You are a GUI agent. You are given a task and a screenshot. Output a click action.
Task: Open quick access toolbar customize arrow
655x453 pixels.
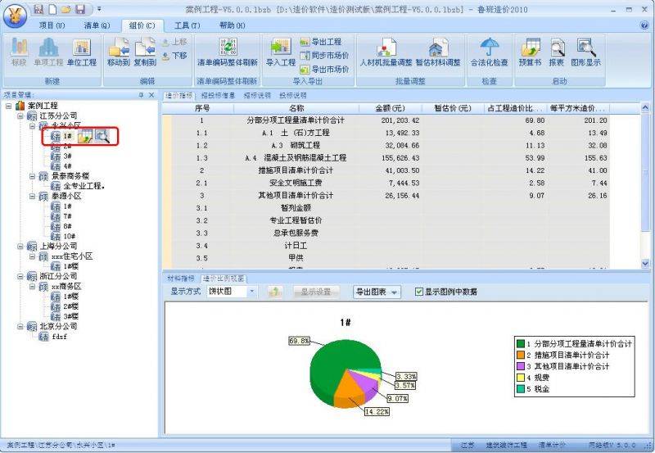[x=99, y=9]
